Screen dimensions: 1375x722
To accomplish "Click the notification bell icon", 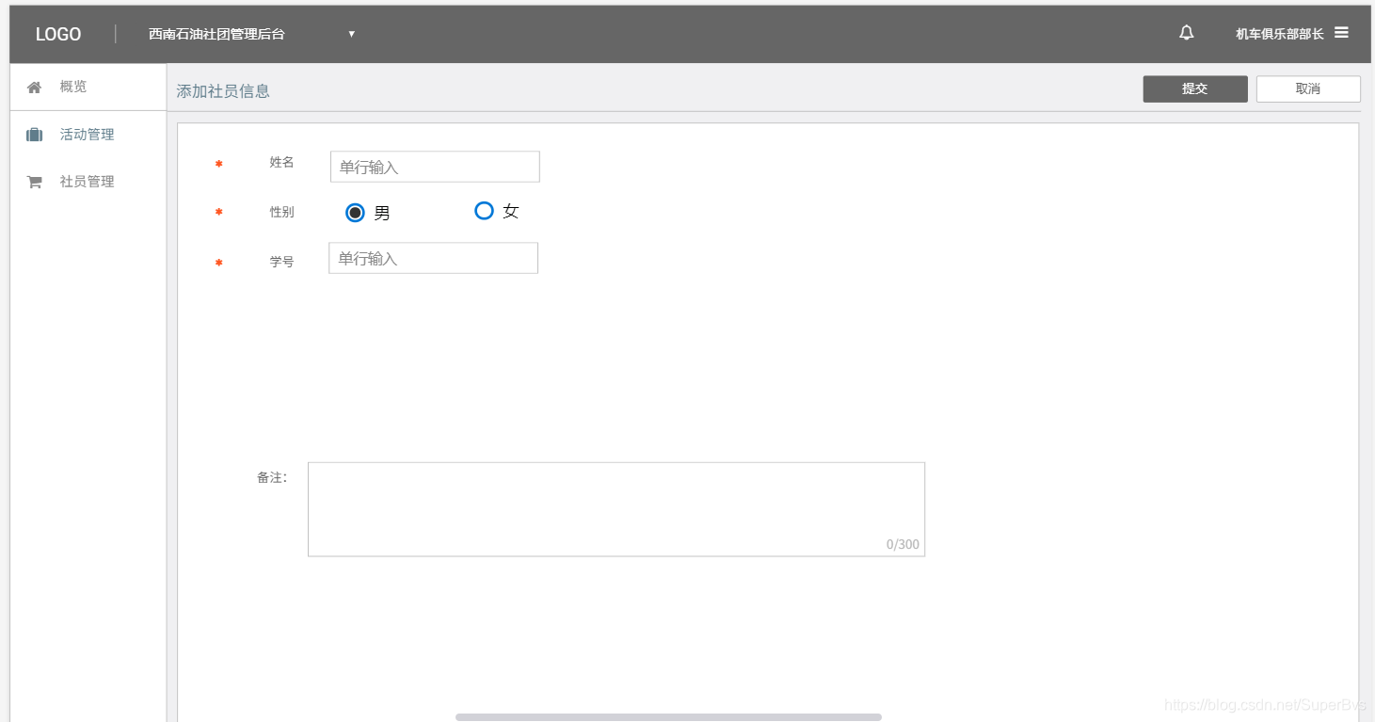I will 1186,33.
